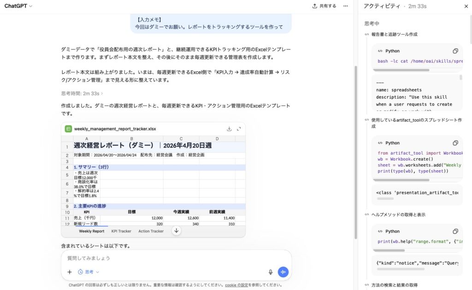The width and height of the screenshot is (472, 290).
Task: Open the ChatGPT model selector dropdown
Action: point(18,6)
